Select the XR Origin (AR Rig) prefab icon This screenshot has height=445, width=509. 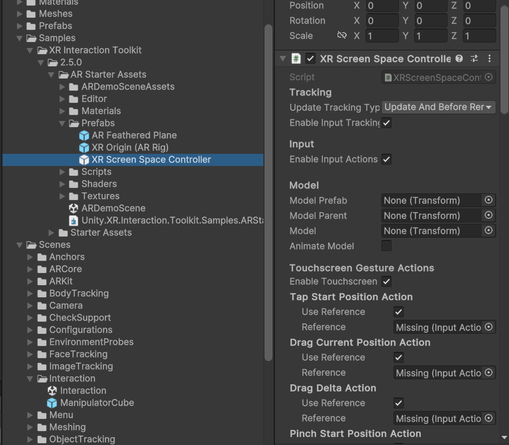point(84,148)
